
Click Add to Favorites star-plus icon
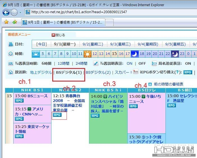click(15, 22)
